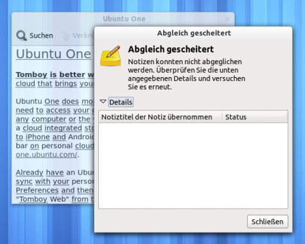The height and width of the screenshot is (244, 305).
Task: Click the empty details list area
Action: click(193, 166)
